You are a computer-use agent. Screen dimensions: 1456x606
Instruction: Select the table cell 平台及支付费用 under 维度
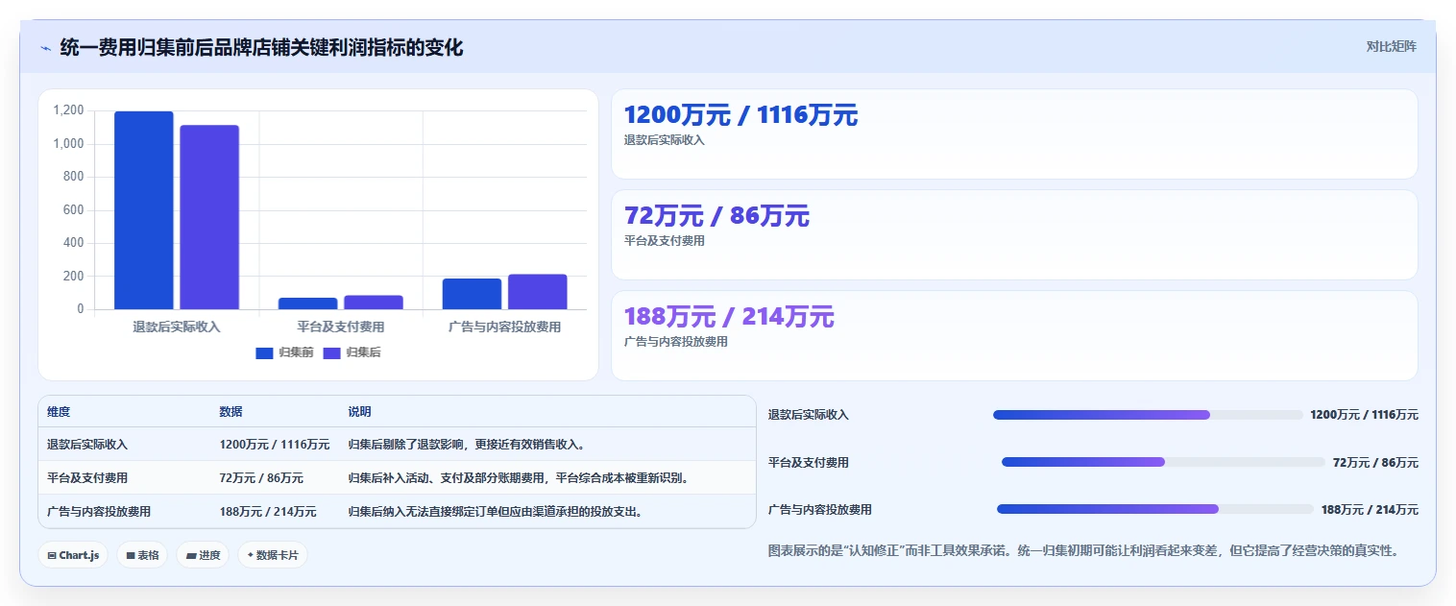coord(87,477)
